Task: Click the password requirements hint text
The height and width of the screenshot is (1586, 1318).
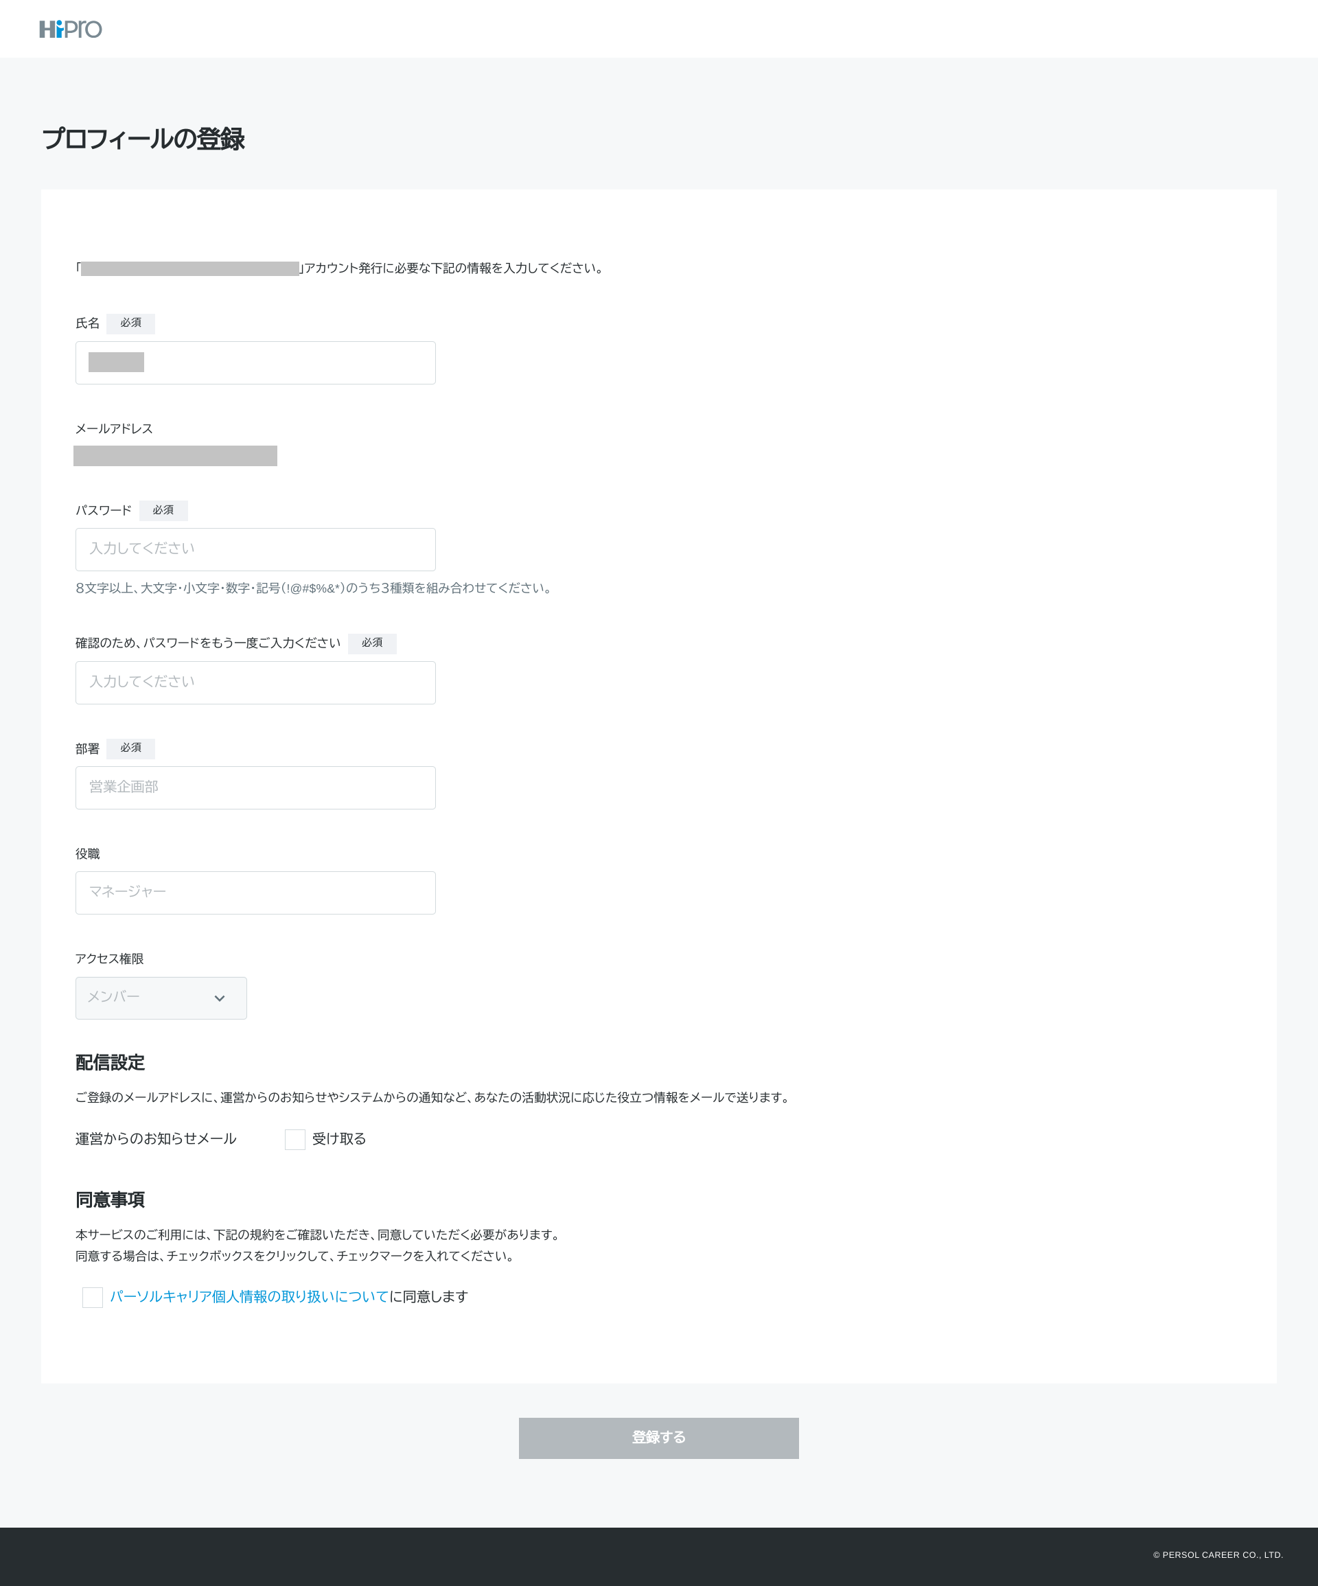Action: (314, 588)
